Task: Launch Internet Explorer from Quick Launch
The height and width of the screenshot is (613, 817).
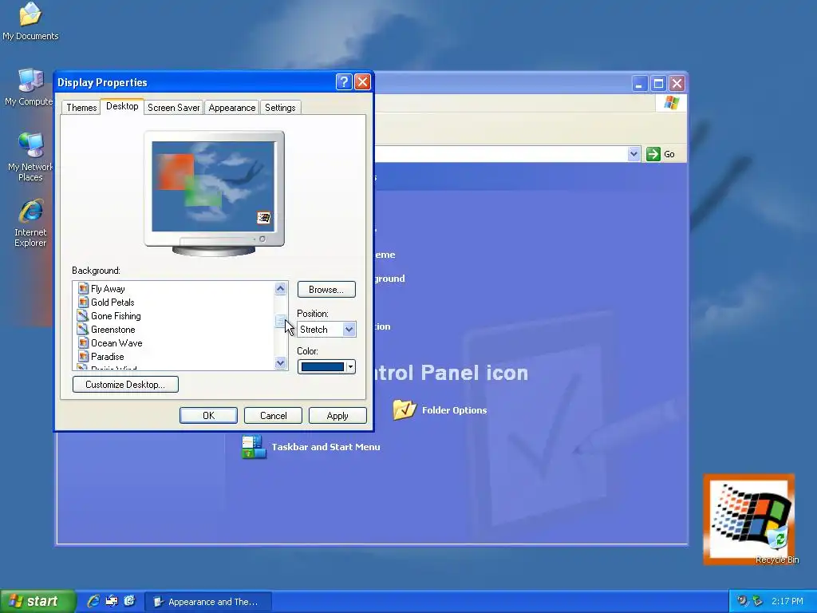Action: tap(93, 601)
